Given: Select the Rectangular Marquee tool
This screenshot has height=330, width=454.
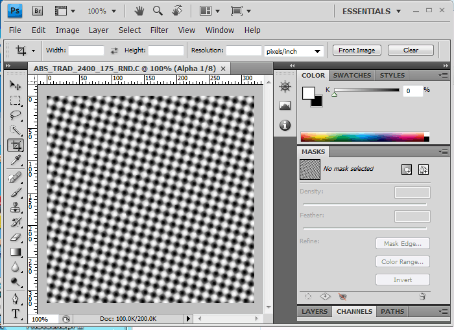Looking at the screenshot, I should [x=15, y=100].
